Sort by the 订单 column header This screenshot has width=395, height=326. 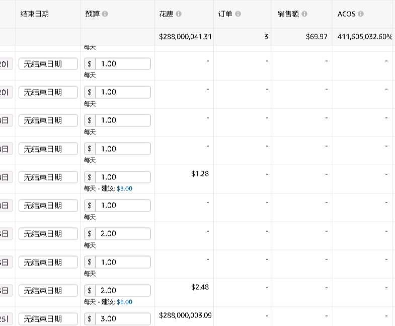click(x=225, y=14)
